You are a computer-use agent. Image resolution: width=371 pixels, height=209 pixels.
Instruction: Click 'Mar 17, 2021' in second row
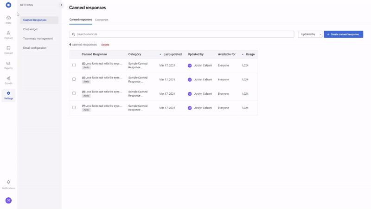pyautogui.click(x=167, y=79)
